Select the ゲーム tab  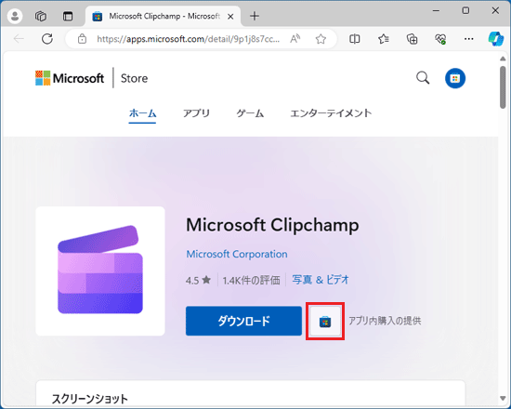(x=250, y=113)
